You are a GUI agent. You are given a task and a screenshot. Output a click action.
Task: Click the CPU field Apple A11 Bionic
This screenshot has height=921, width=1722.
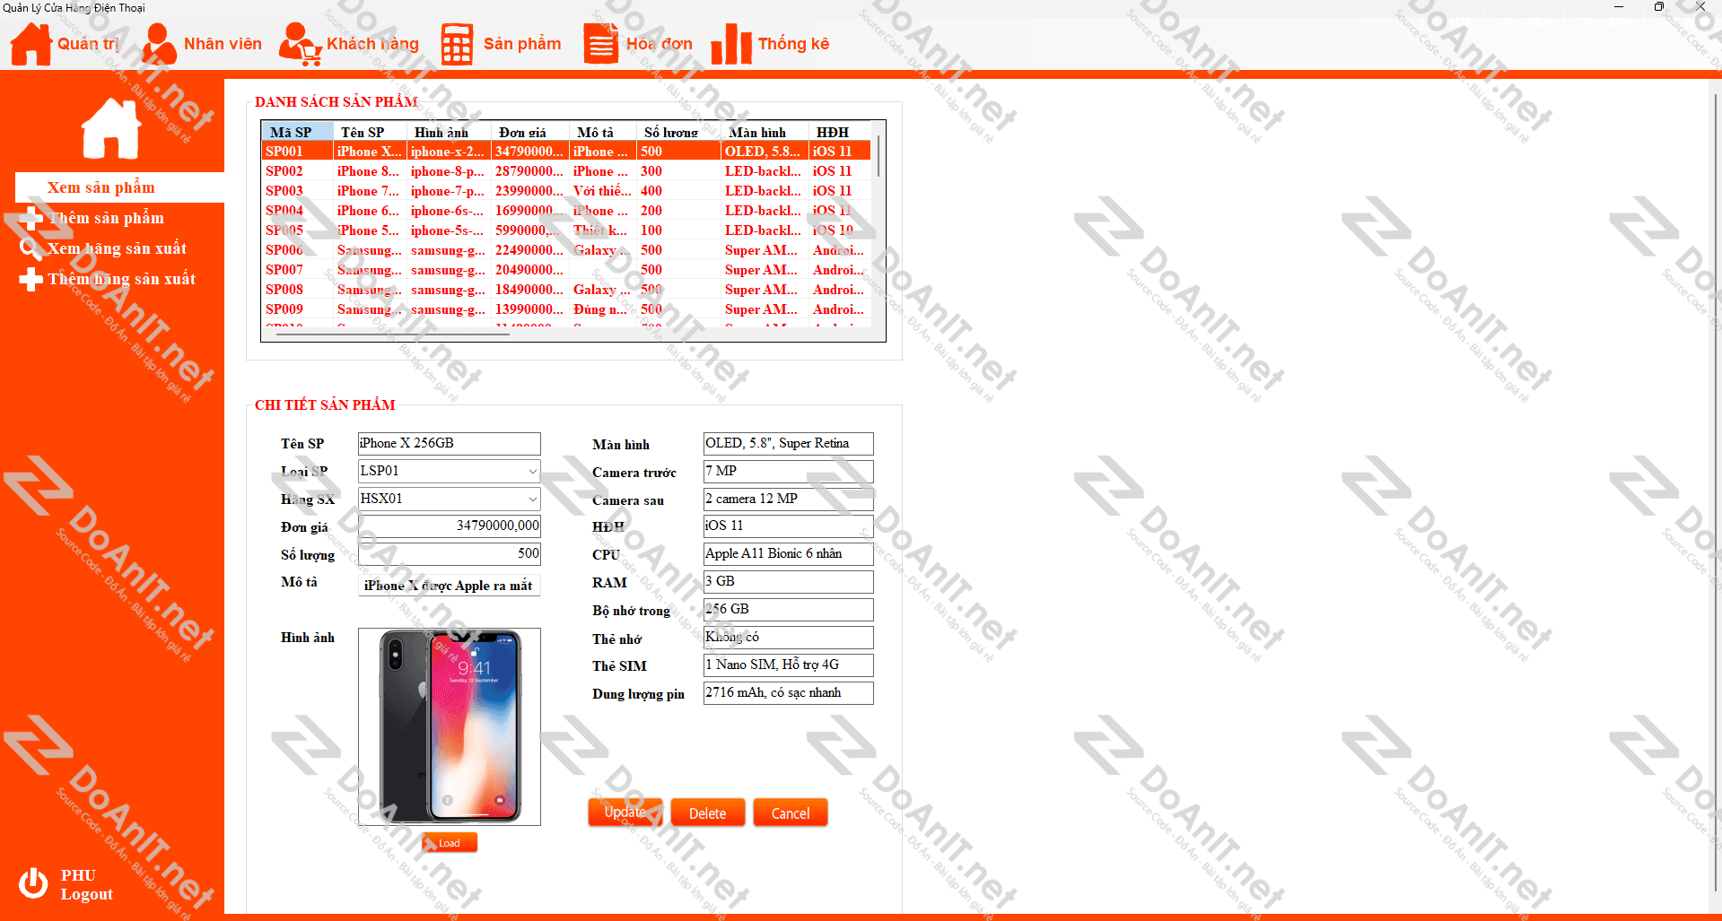point(789,553)
